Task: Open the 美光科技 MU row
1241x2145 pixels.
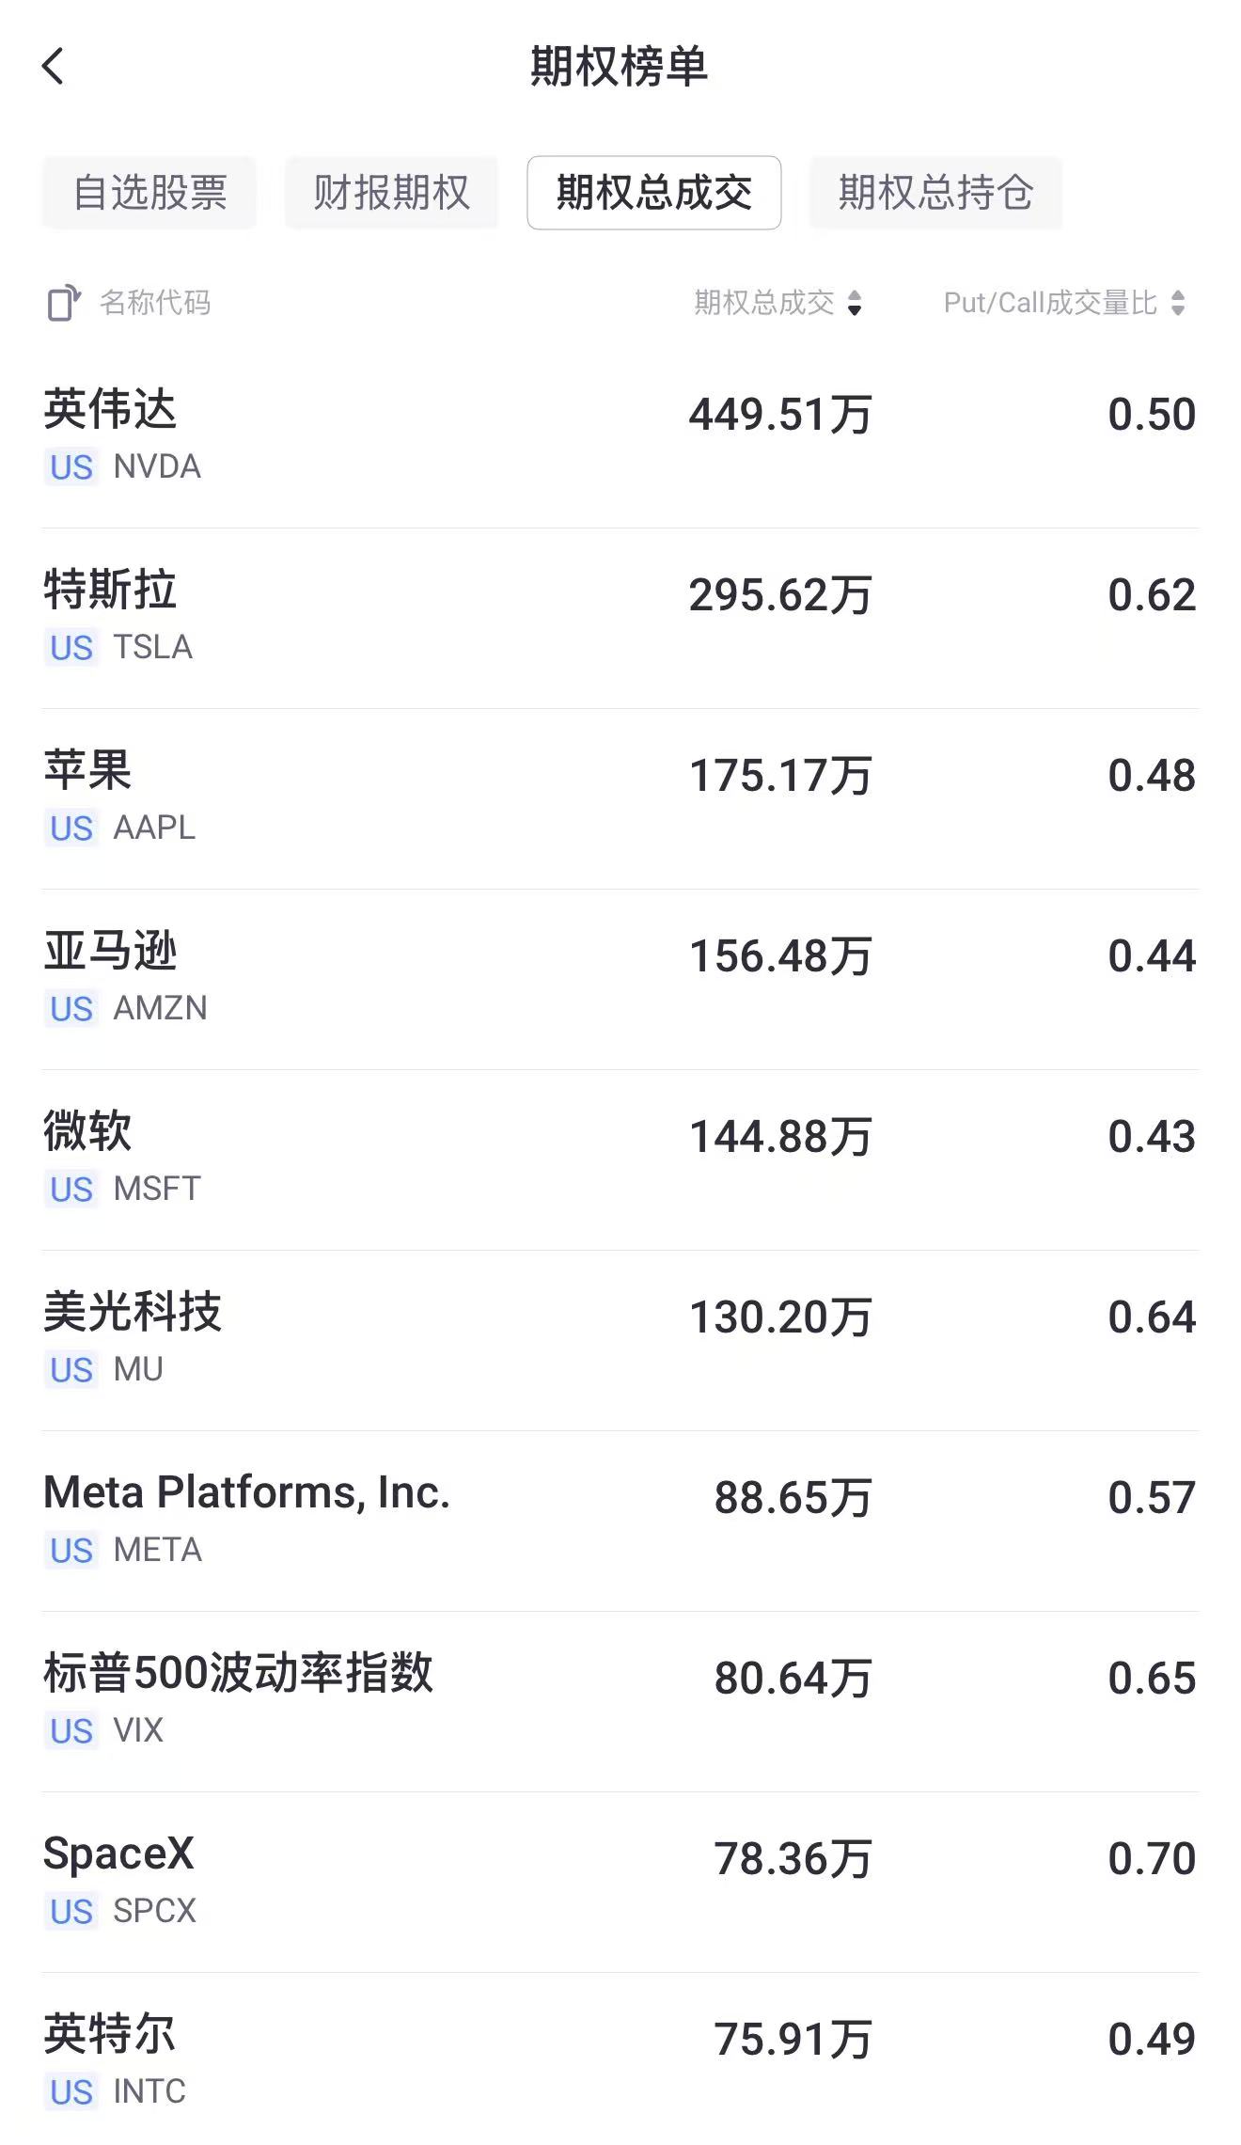Action: [620, 1341]
